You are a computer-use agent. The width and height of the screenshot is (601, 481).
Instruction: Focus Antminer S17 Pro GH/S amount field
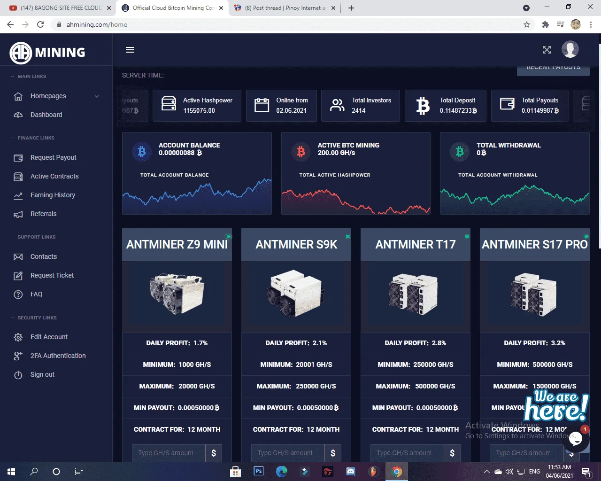[x=526, y=453]
